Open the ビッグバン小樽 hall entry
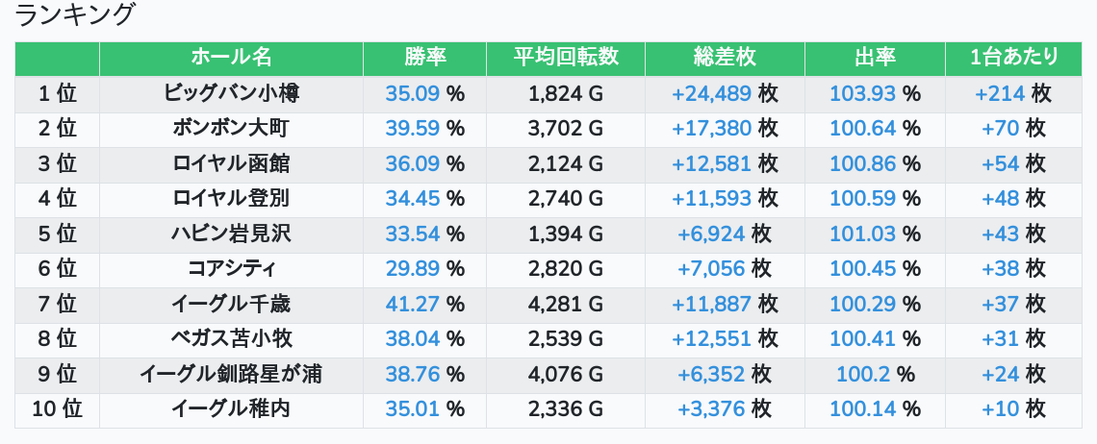The width and height of the screenshot is (1097, 444). click(231, 94)
